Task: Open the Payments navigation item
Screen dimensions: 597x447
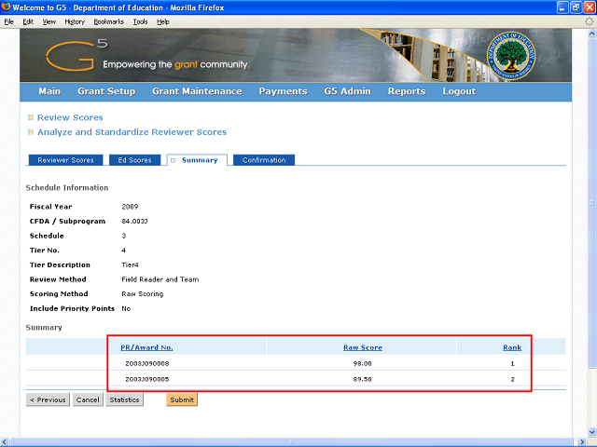Action: coord(283,91)
